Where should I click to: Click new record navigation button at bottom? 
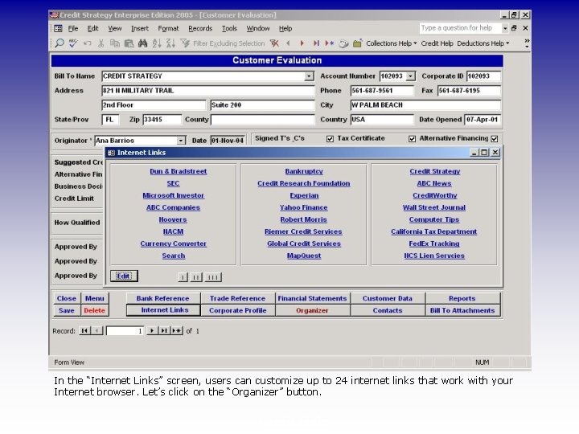click(x=176, y=330)
